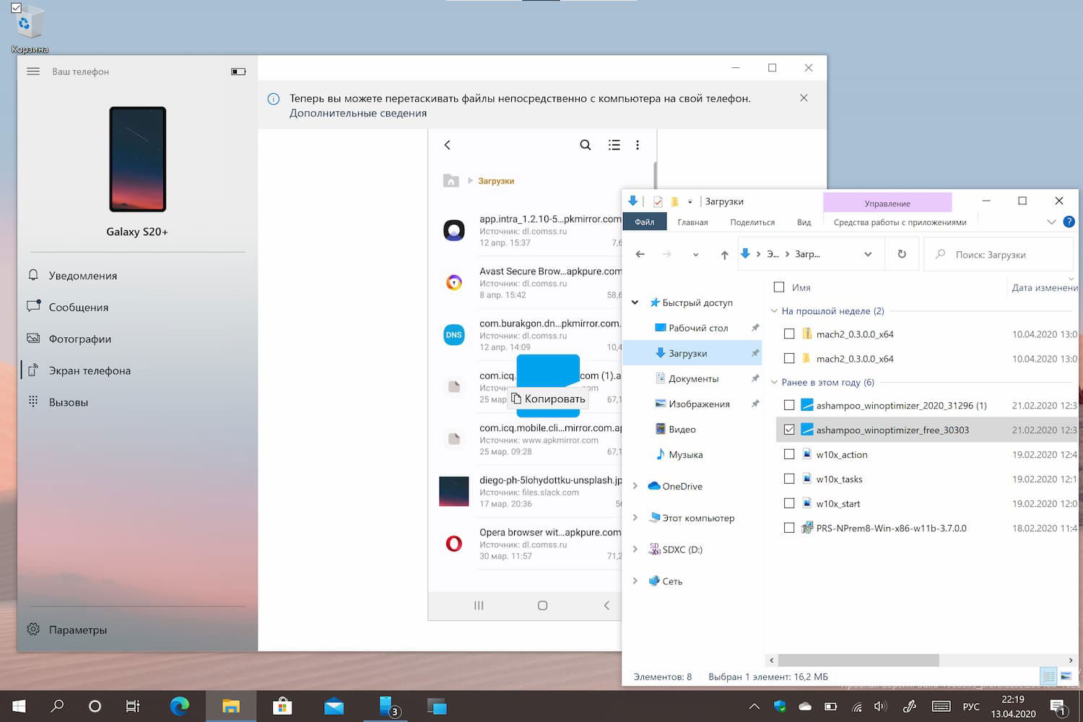Click the РУС language indicator
Screen dimensions: 1083x722
(971, 706)
